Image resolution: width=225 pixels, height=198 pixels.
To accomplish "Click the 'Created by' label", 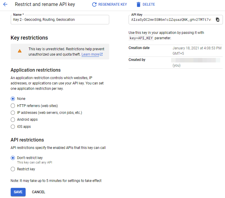I will point(137,60).
